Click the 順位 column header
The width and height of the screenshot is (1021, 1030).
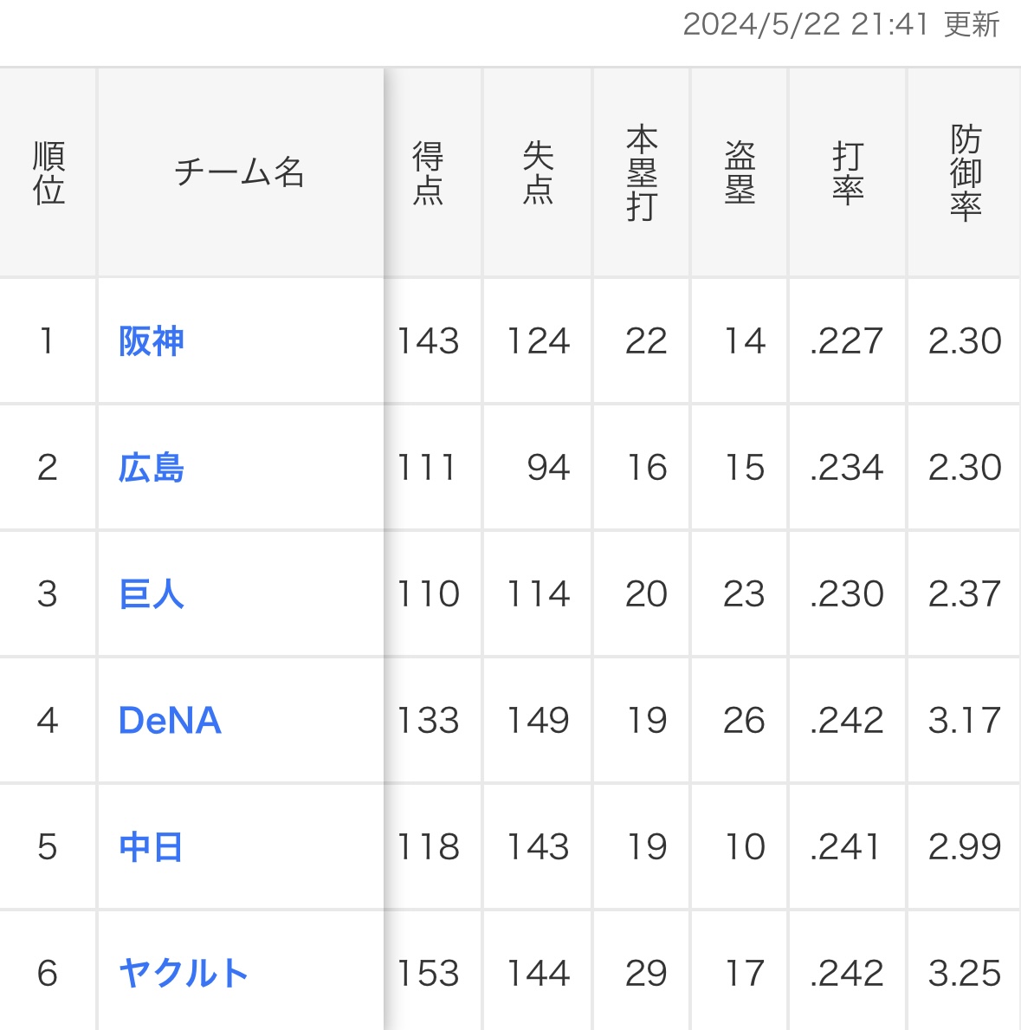(48, 173)
